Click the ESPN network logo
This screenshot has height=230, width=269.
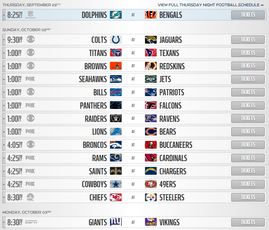point(31,222)
